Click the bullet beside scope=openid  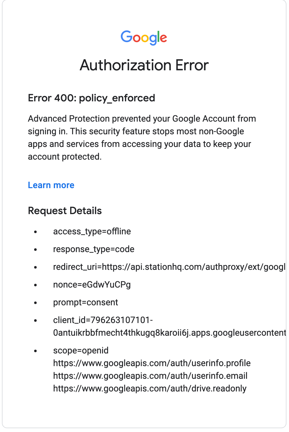(x=36, y=351)
